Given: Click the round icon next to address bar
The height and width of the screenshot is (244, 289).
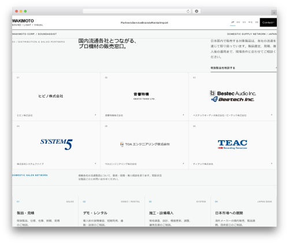Looking at the screenshot, I should [x=197, y=11].
